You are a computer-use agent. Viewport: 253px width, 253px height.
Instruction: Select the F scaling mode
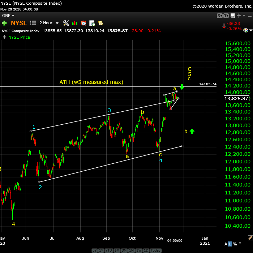pyautogui.click(x=240, y=244)
